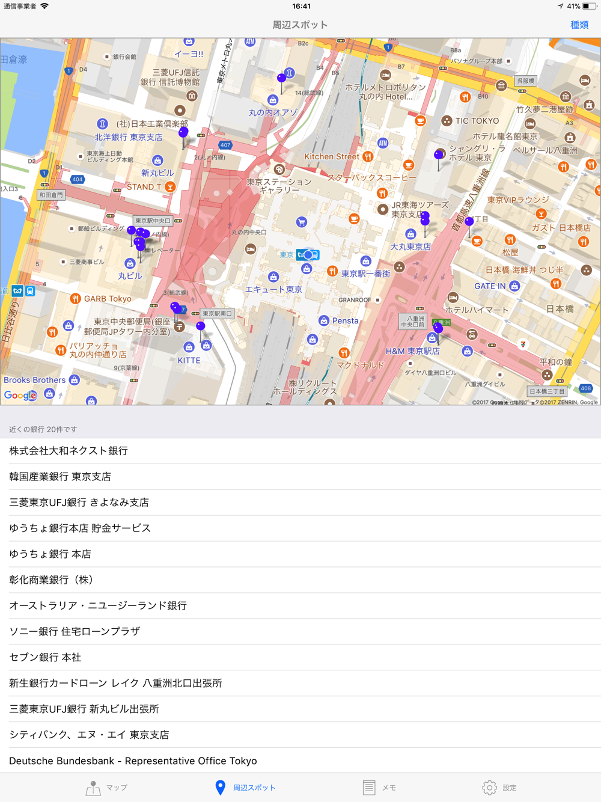The width and height of the screenshot is (601, 802).
Task: Select オーストラリア・ニュージーランド銀行 row
Action: coord(300,606)
